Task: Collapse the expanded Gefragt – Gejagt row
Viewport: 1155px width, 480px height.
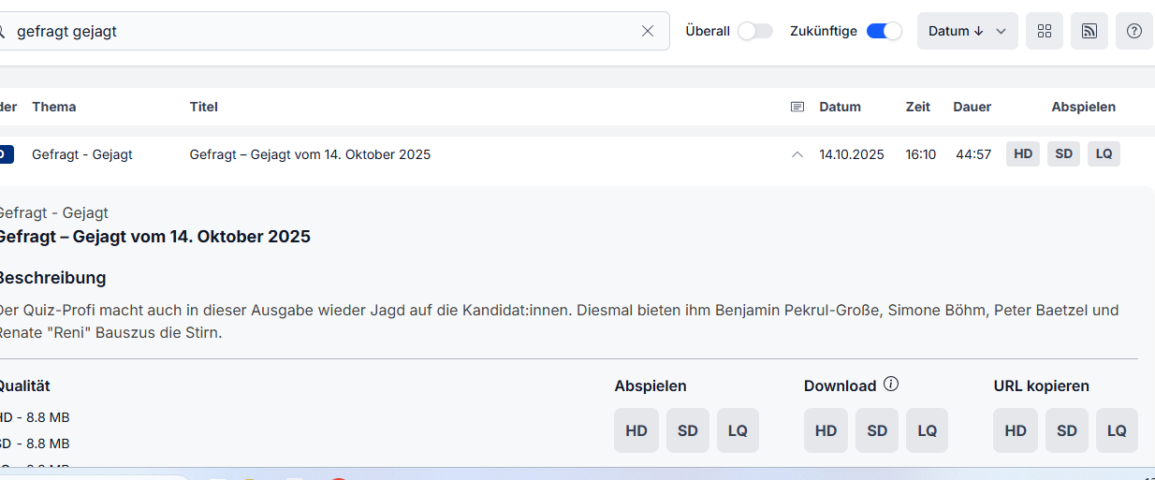Action: coord(797,154)
